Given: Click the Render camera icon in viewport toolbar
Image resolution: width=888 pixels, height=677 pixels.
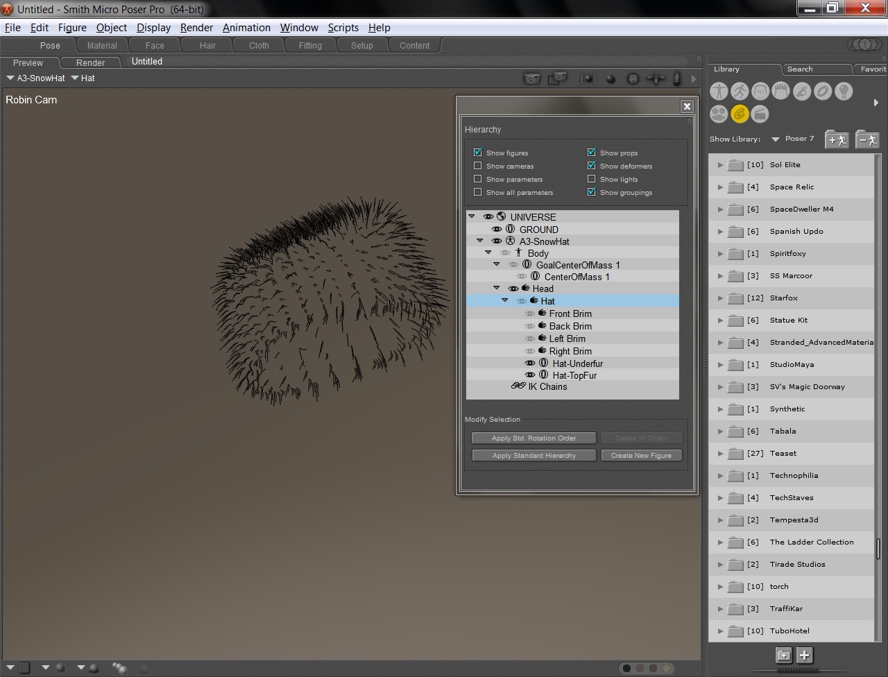Looking at the screenshot, I should (x=531, y=78).
